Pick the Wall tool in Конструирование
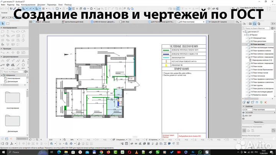This screenshot has height=155, width=276. tap(3, 32)
